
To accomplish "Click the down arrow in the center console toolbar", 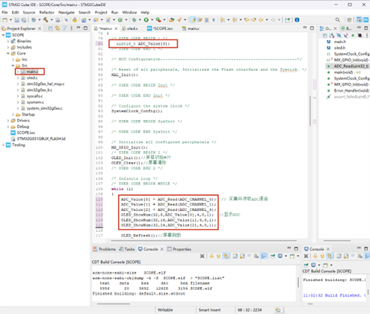I will (212, 256).
